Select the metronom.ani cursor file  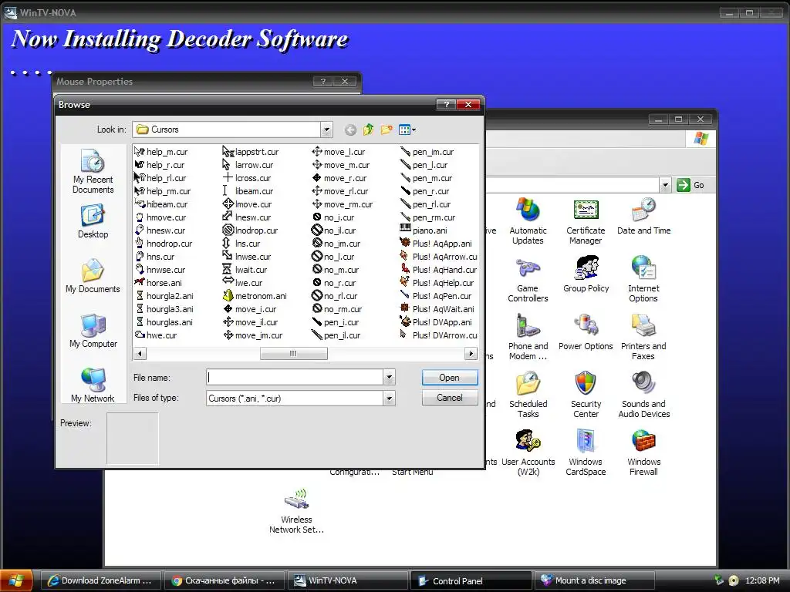(255, 296)
